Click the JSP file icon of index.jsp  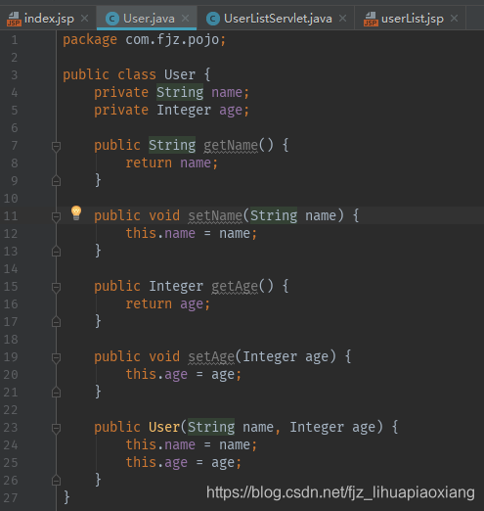pos(14,19)
